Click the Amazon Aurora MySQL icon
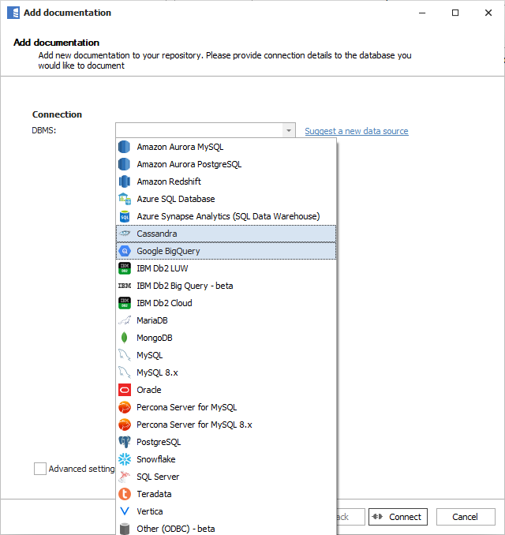The image size is (505, 535). tap(124, 147)
